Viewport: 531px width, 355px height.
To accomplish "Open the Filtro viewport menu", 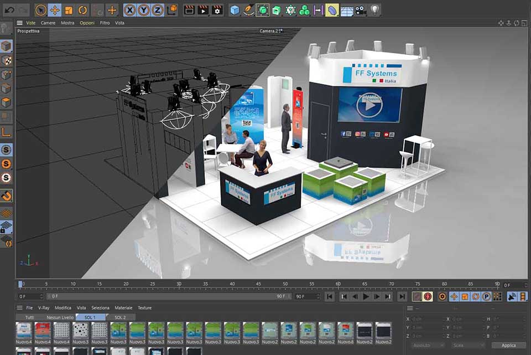I will [x=105, y=23].
